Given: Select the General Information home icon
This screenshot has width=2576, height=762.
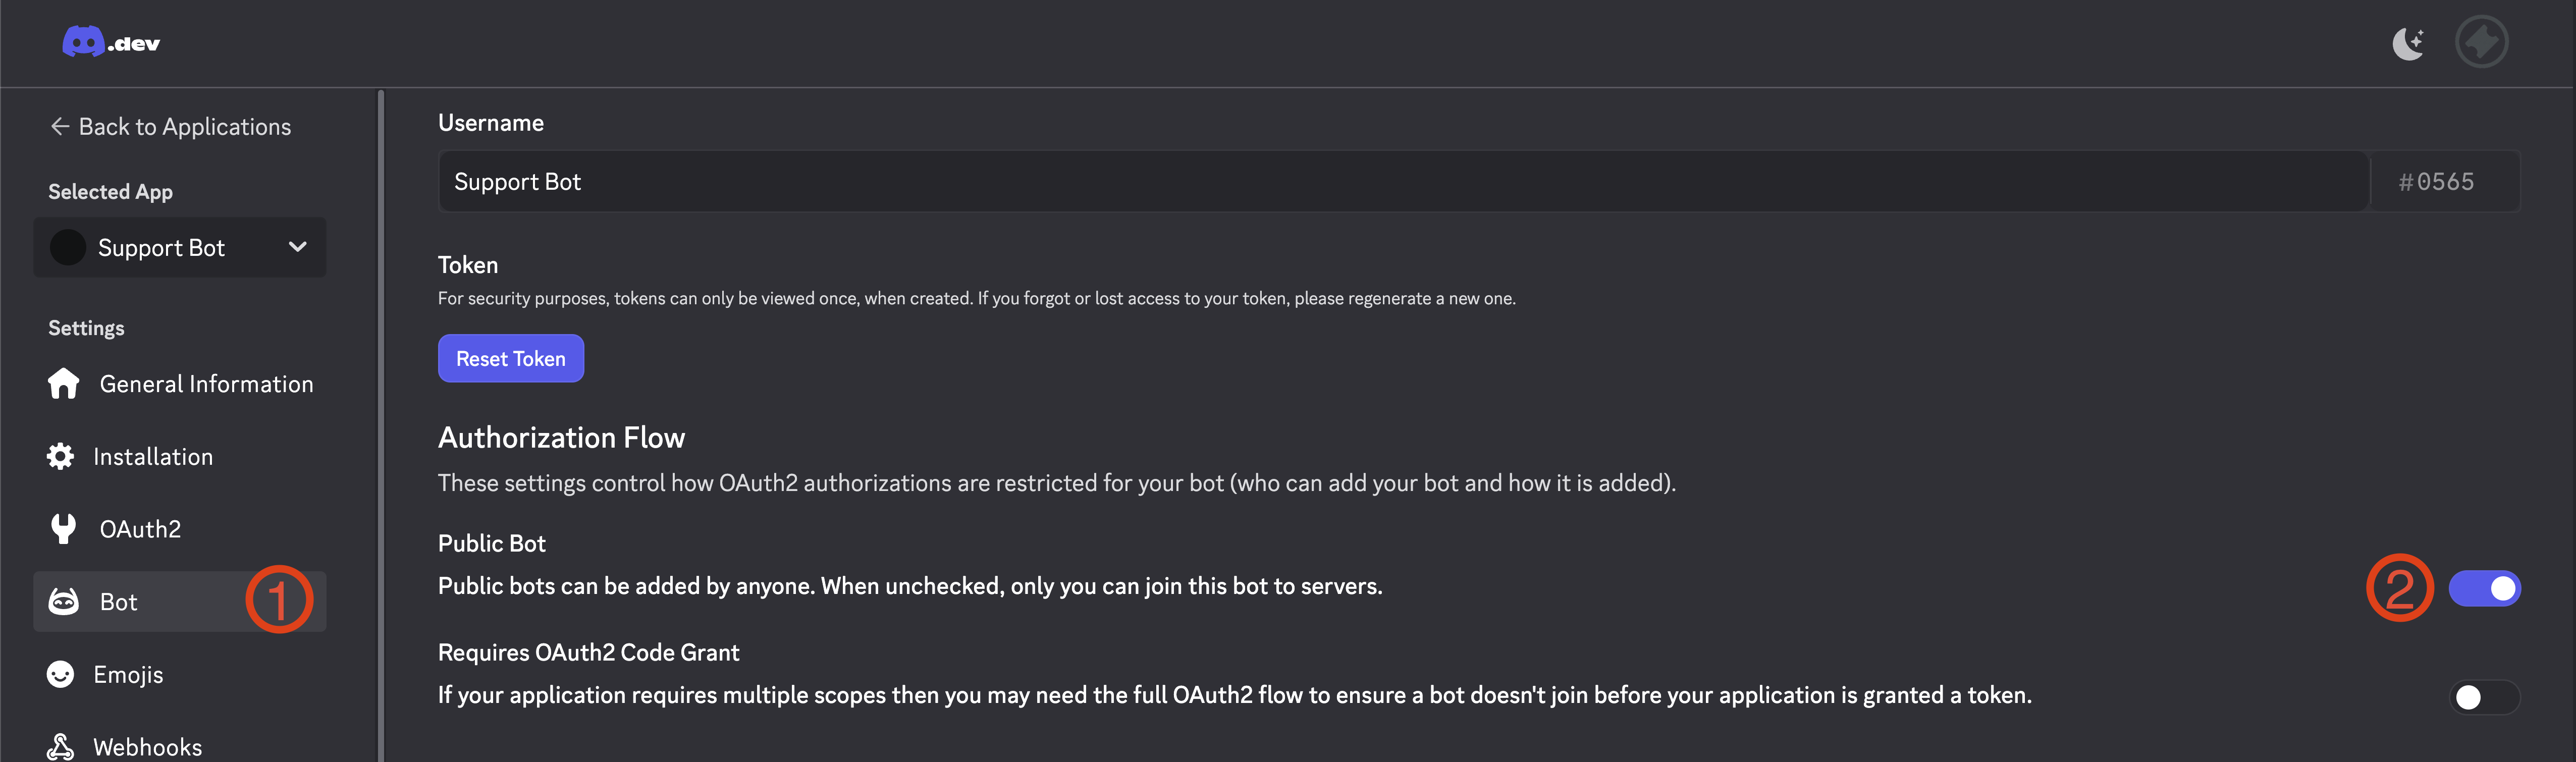Looking at the screenshot, I should [x=63, y=383].
